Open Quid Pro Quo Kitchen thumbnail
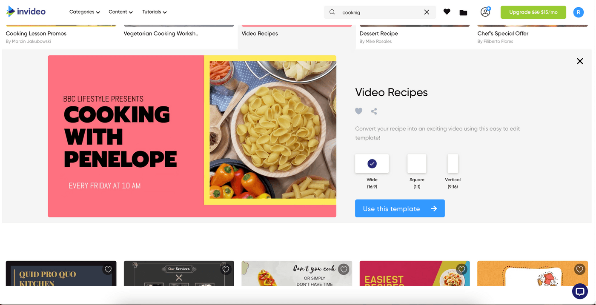Screen dimensions: 596x305 point(61,274)
